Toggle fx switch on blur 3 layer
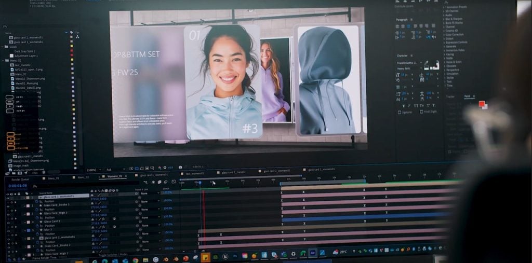 pos(102,227)
